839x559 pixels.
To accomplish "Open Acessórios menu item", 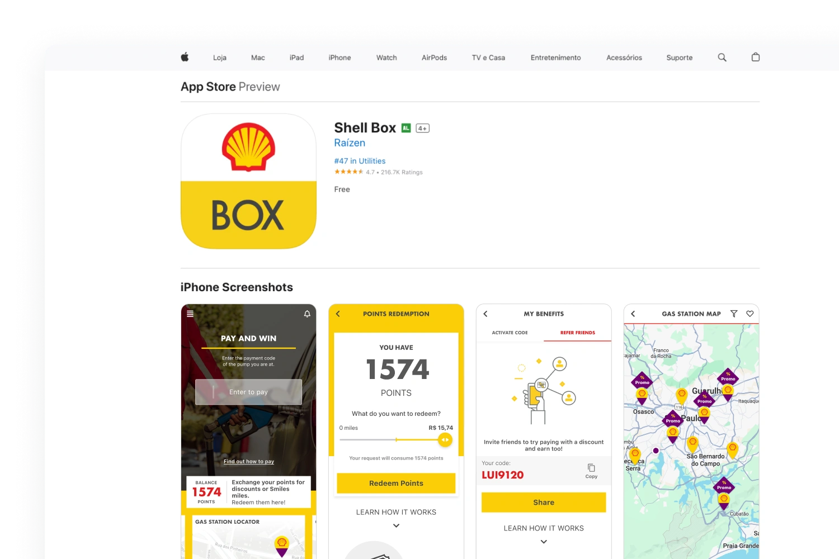I will point(624,58).
